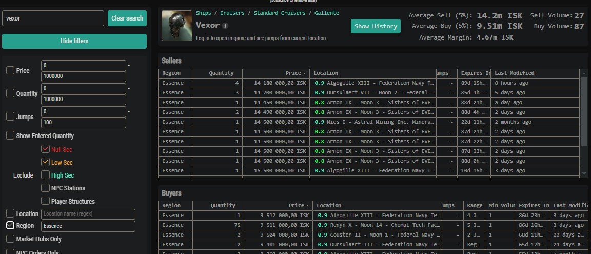Select the buyer quantity 75 cell

click(218, 225)
